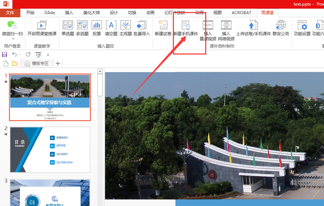The image size is (324, 206).
Task: Insert web video (插入网络视频)
Action: click(226, 31)
